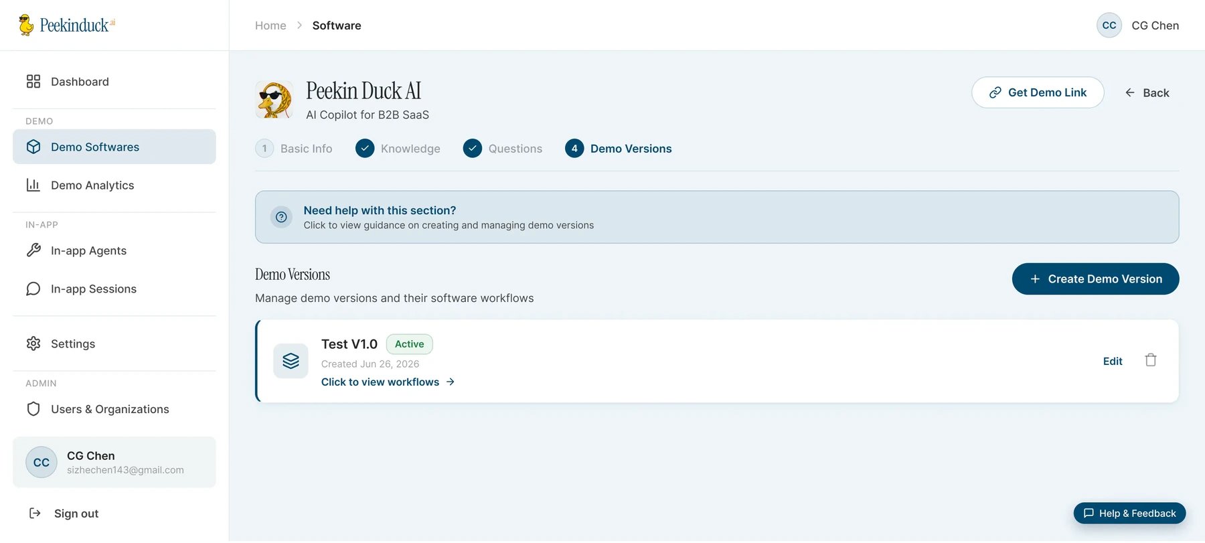The image size is (1205, 543).
Task: Switch to the Knowledge step
Action: coord(398,149)
